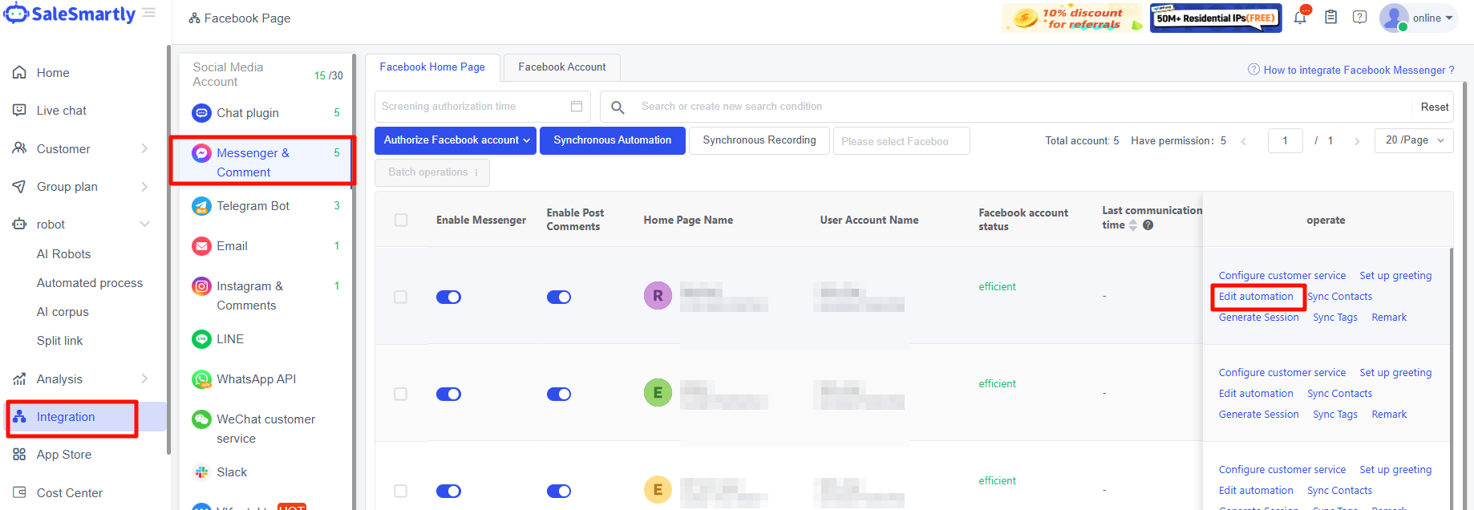
Task: Click the notification bell icon
Action: click(1300, 18)
